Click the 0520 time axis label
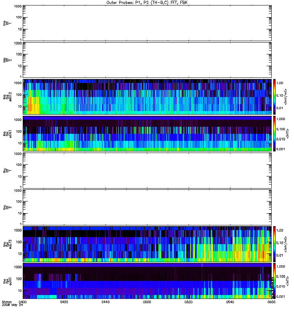 [189, 302]
